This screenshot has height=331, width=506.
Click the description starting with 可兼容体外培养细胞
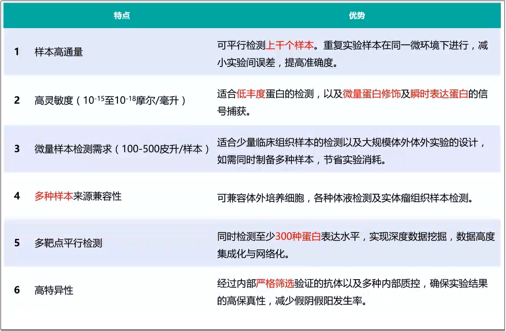pyautogui.click(x=345, y=197)
